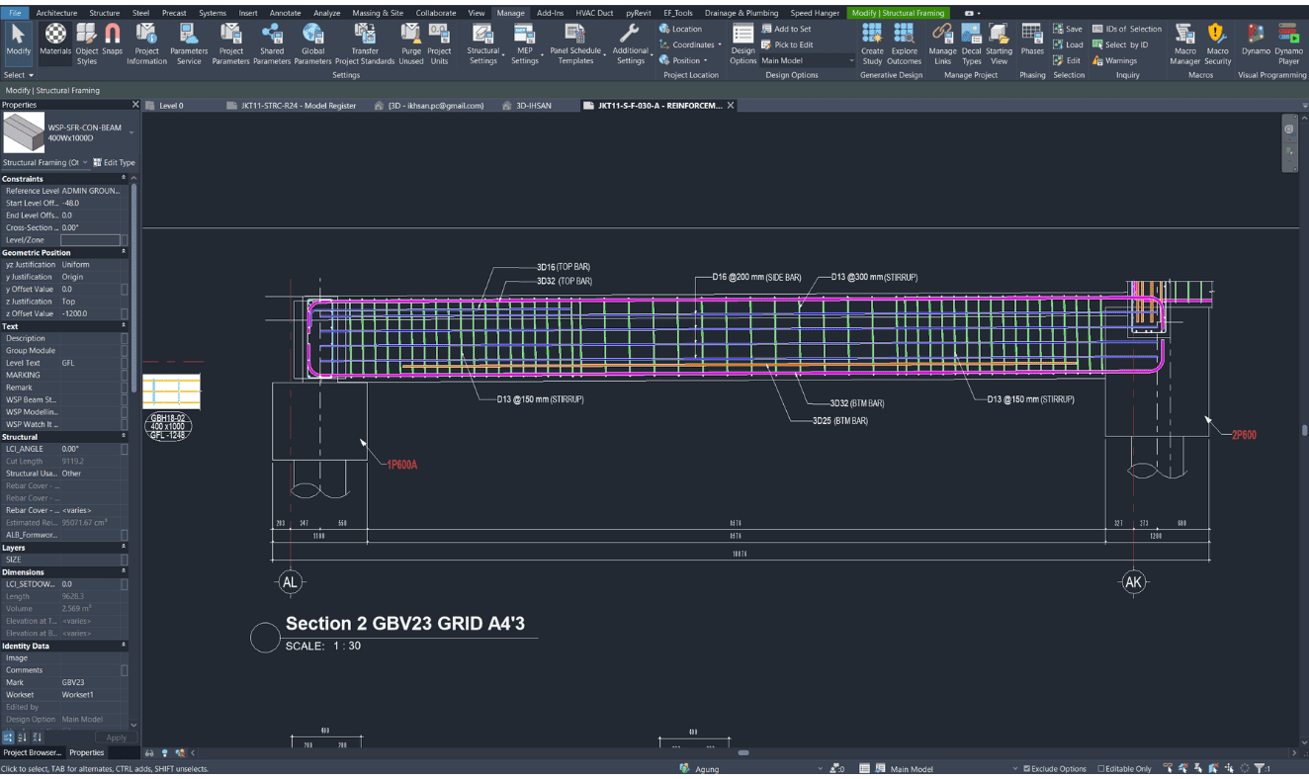The width and height of the screenshot is (1309, 779).
Task: Open Shared Parameters dialog
Action: point(272,42)
